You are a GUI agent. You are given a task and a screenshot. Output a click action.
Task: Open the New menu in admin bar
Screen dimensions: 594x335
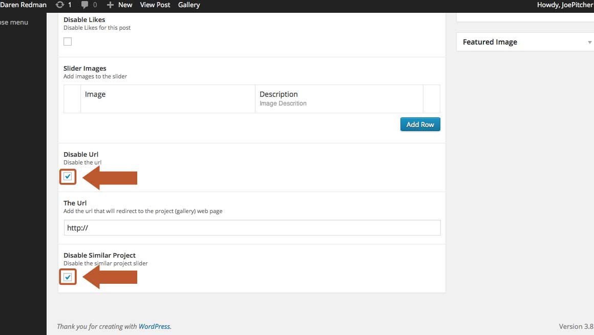point(125,5)
